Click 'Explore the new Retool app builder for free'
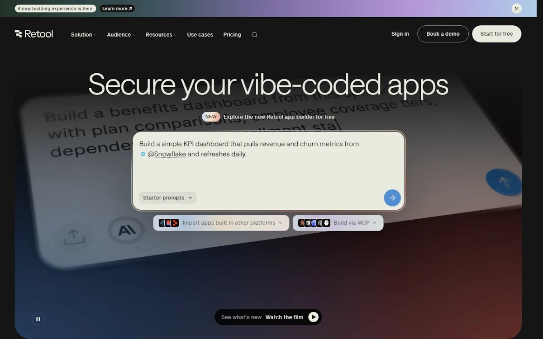543x339 pixels. [279, 117]
